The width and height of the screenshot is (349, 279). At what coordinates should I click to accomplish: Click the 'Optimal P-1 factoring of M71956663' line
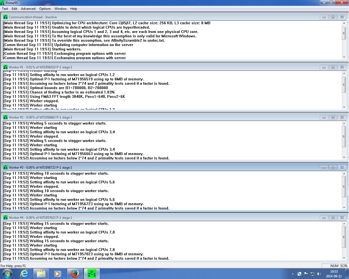(x=73, y=154)
